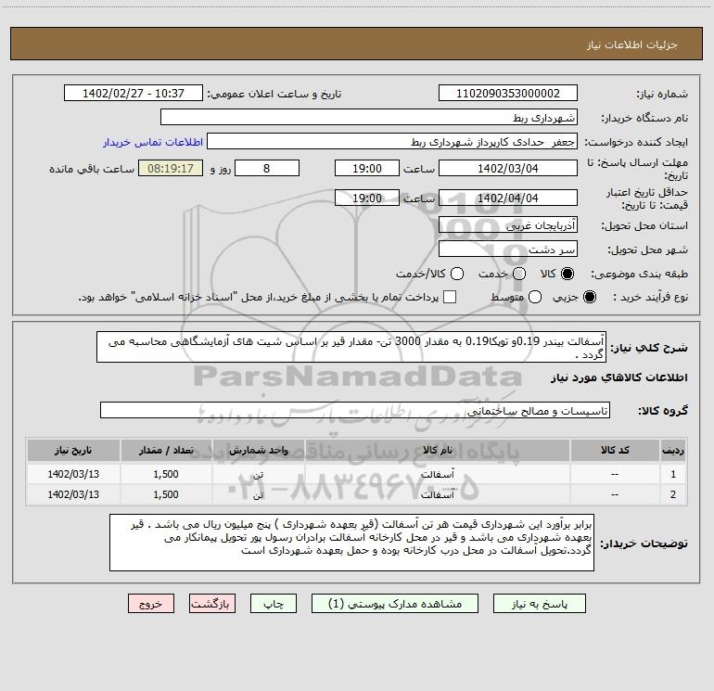The width and height of the screenshot is (714, 691).
Task: Click the نام کالا column header
Action: click(x=437, y=450)
